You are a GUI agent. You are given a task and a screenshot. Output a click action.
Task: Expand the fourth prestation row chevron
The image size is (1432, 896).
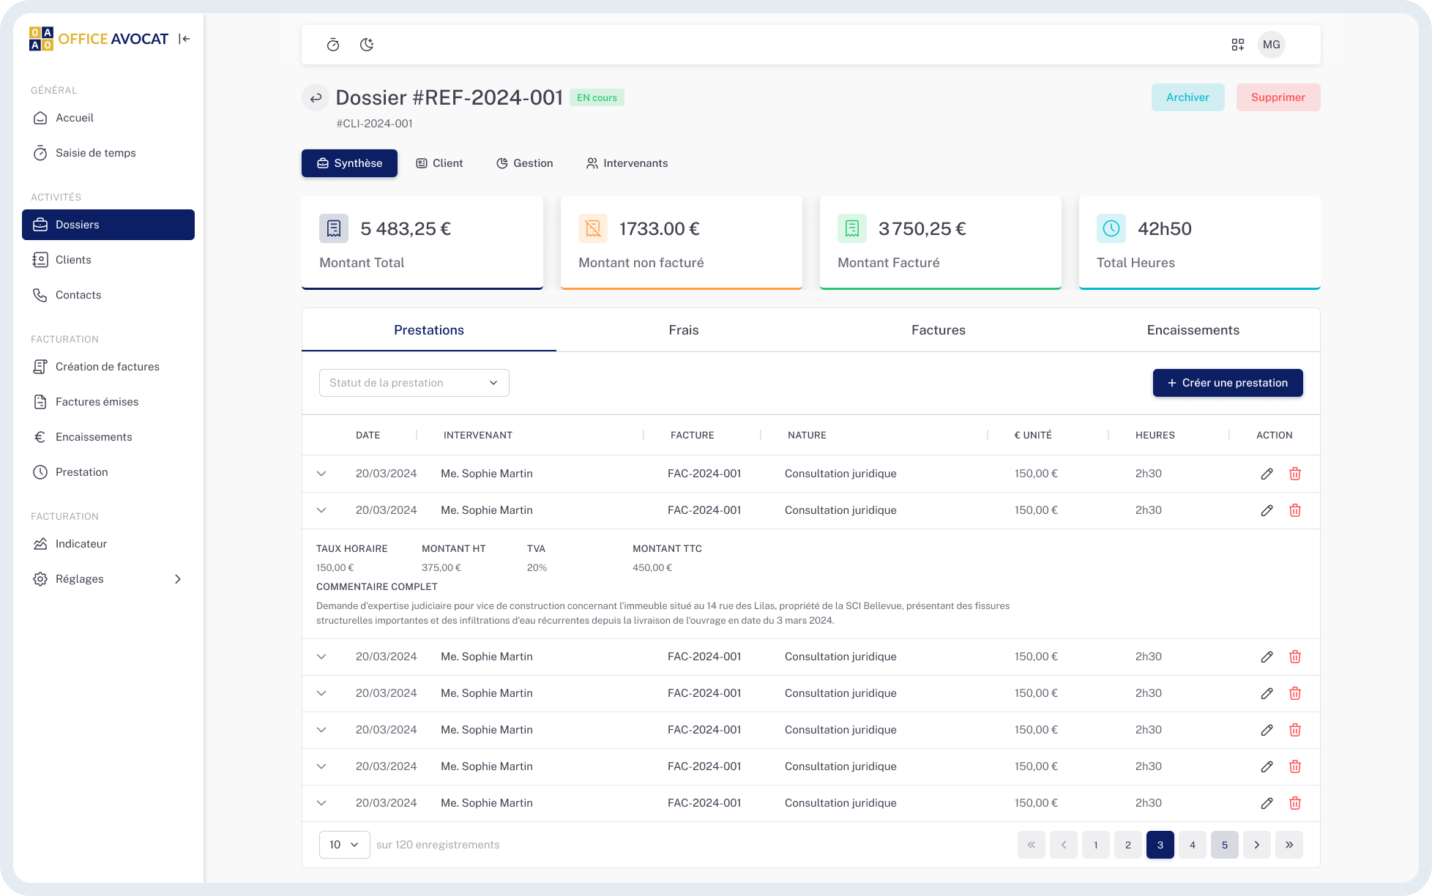[x=321, y=693]
